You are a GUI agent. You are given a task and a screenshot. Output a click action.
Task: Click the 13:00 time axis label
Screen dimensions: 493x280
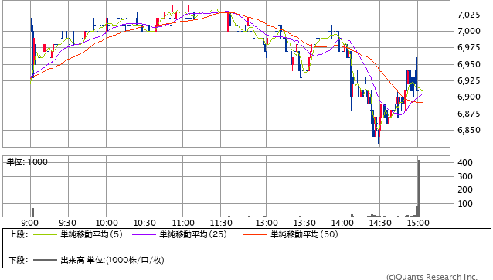[267, 223]
